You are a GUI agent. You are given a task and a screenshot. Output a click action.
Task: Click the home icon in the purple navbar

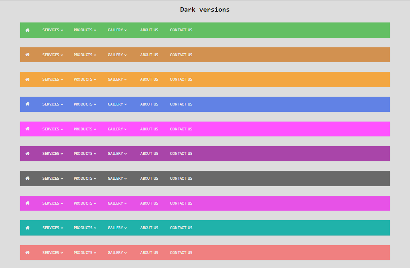27,154
